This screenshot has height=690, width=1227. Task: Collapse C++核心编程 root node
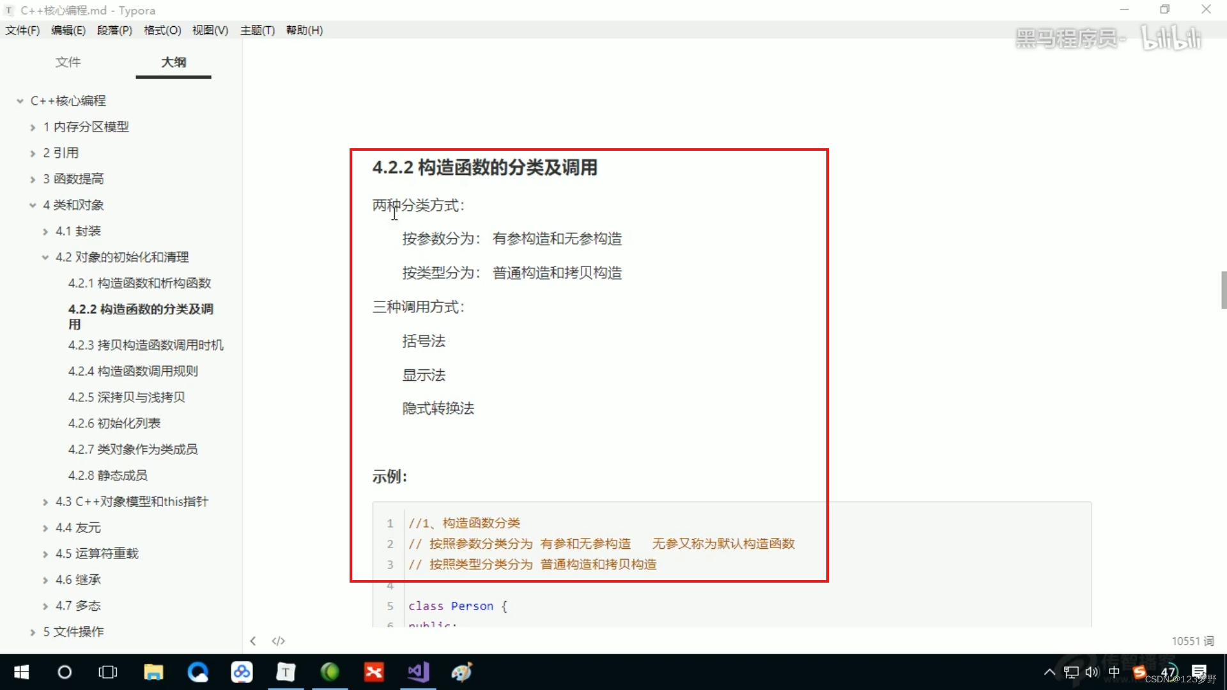point(20,101)
